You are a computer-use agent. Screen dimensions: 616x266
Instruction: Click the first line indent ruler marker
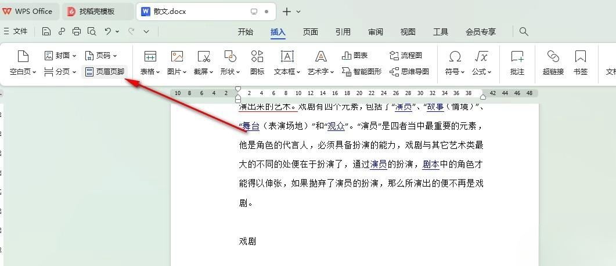coord(238,90)
